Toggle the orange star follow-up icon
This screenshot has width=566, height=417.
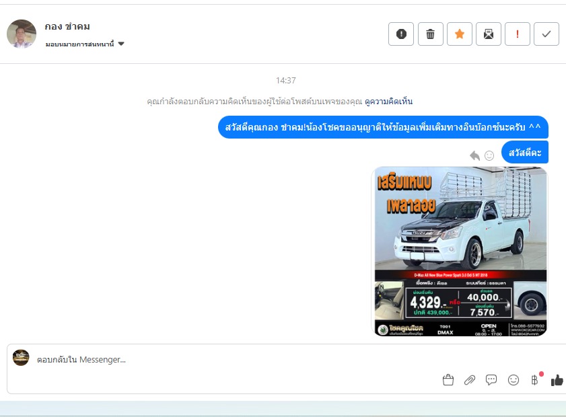click(x=460, y=34)
